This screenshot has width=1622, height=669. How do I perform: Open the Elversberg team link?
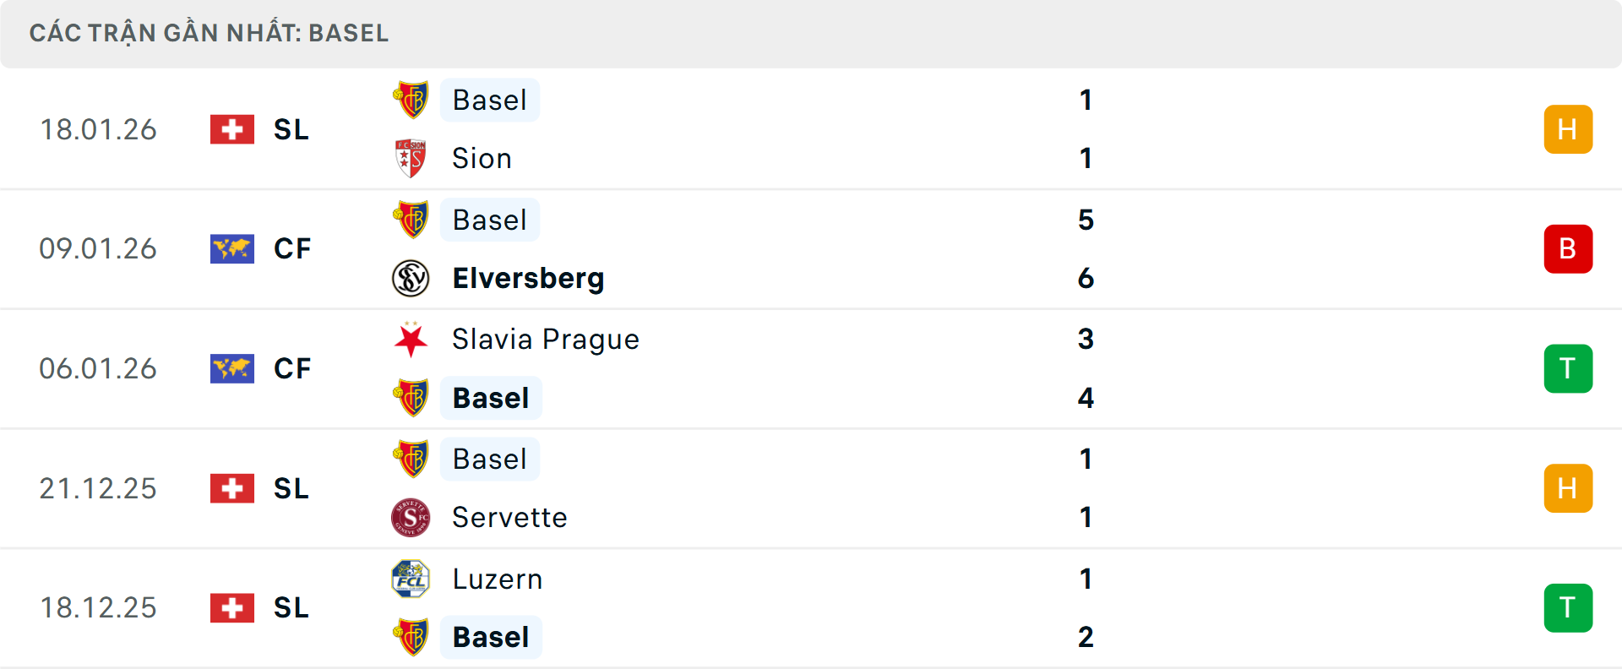[528, 278]
